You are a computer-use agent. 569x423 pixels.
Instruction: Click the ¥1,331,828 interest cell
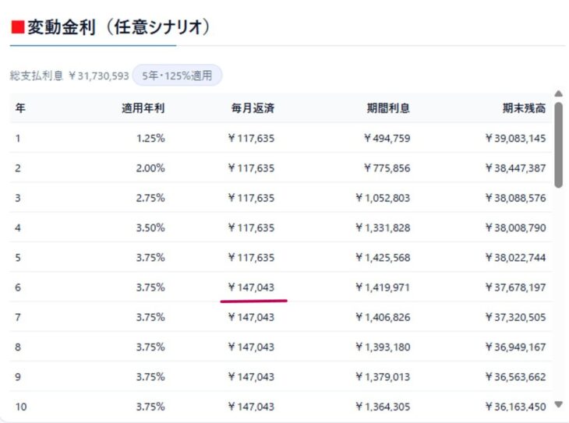click(x=383, y=227)
